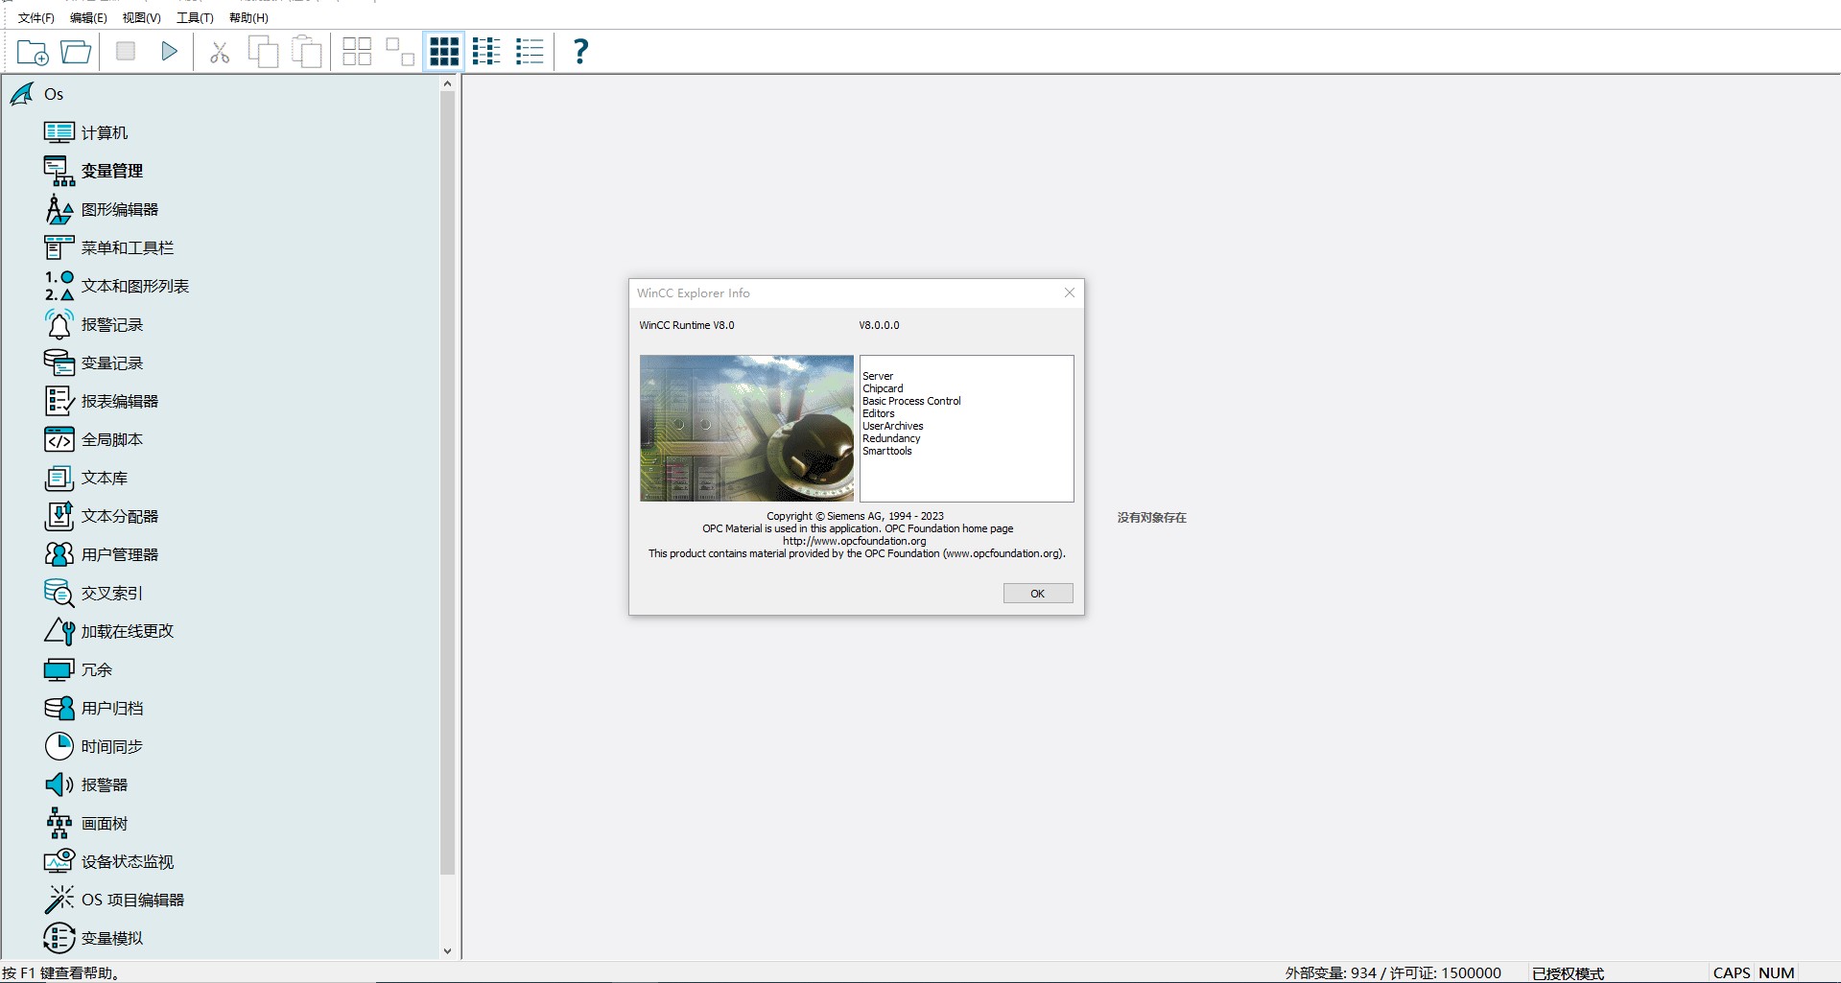Open 报警记录 alarm logging bell icon
The width and height of the screenshot is (1841, 983).
59,324
